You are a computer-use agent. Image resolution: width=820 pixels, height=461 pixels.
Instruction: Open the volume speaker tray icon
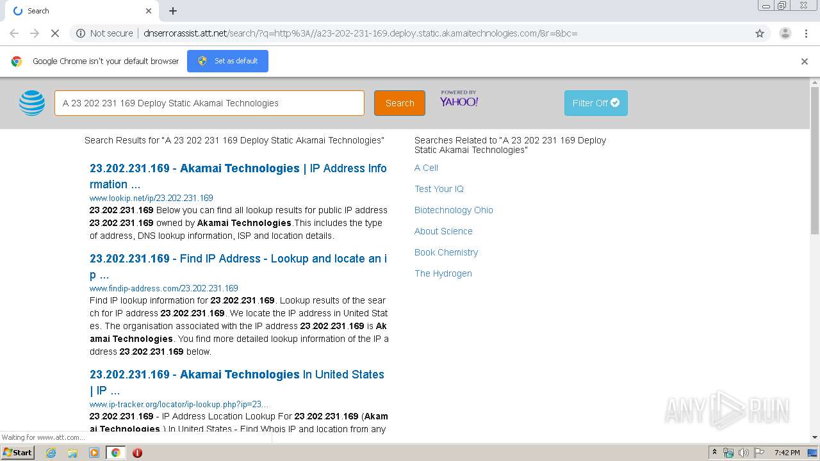(x=744, y=453)
